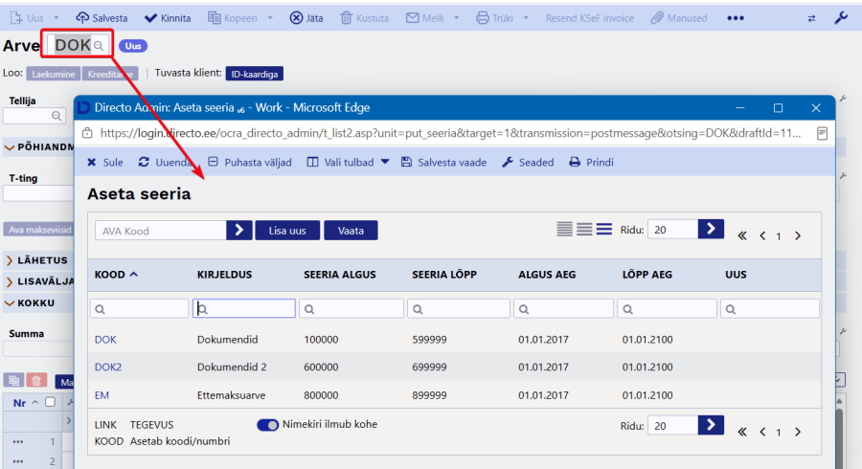
Task: Expand the LISAVÄLJAD section
Action: [10, 281]
